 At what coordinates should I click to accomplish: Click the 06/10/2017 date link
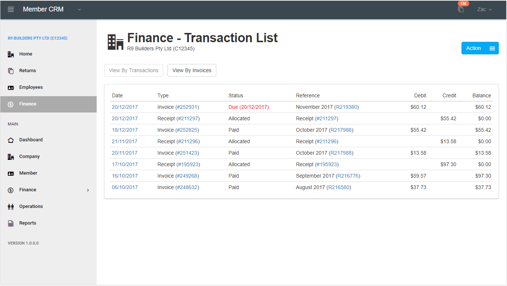pos(124,187)
